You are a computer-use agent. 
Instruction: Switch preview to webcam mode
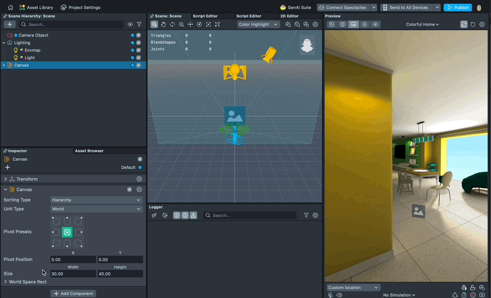(x=342, y=24)
